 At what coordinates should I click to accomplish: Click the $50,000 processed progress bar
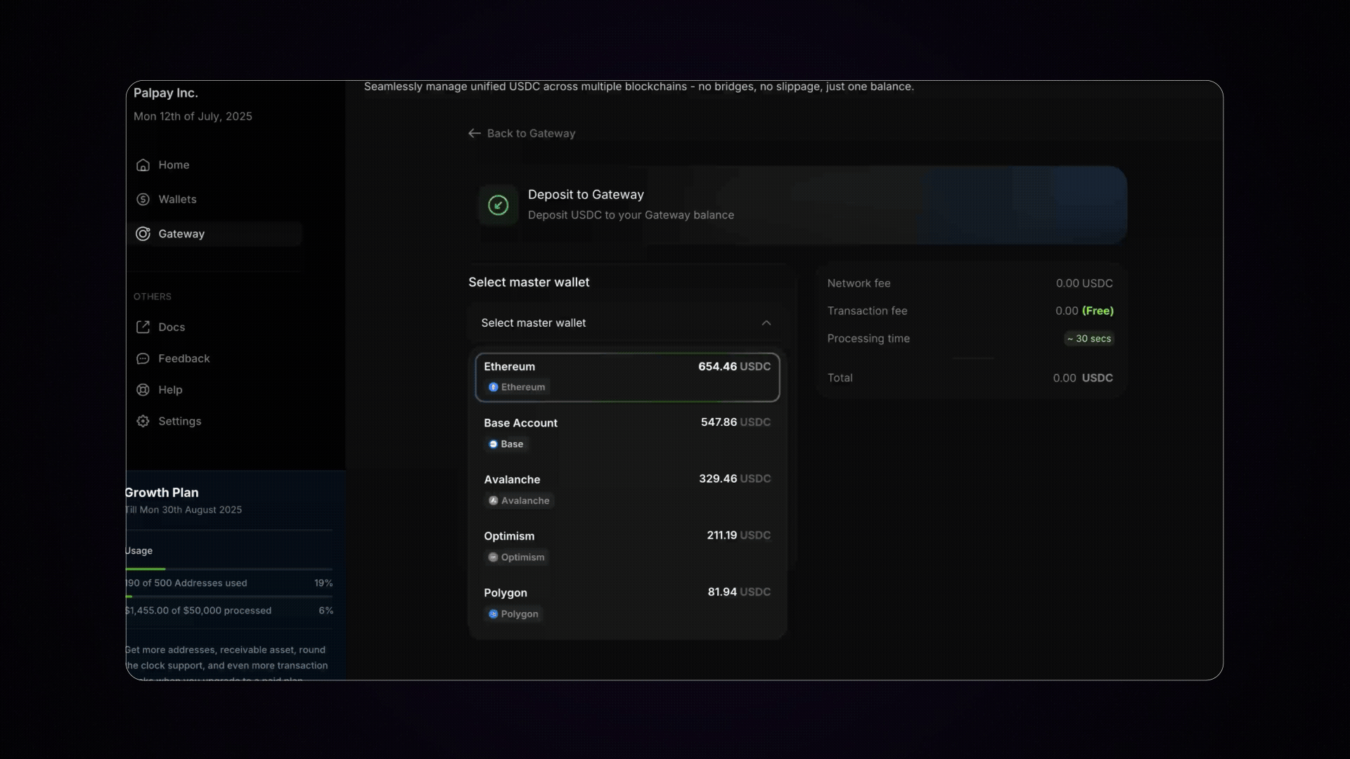point(229,596)
